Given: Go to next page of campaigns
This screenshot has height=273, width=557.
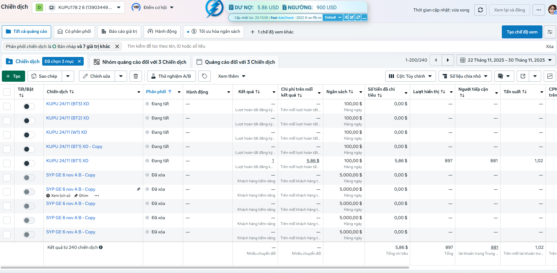Looking at the screenshot, I should [x=448, y=60].
